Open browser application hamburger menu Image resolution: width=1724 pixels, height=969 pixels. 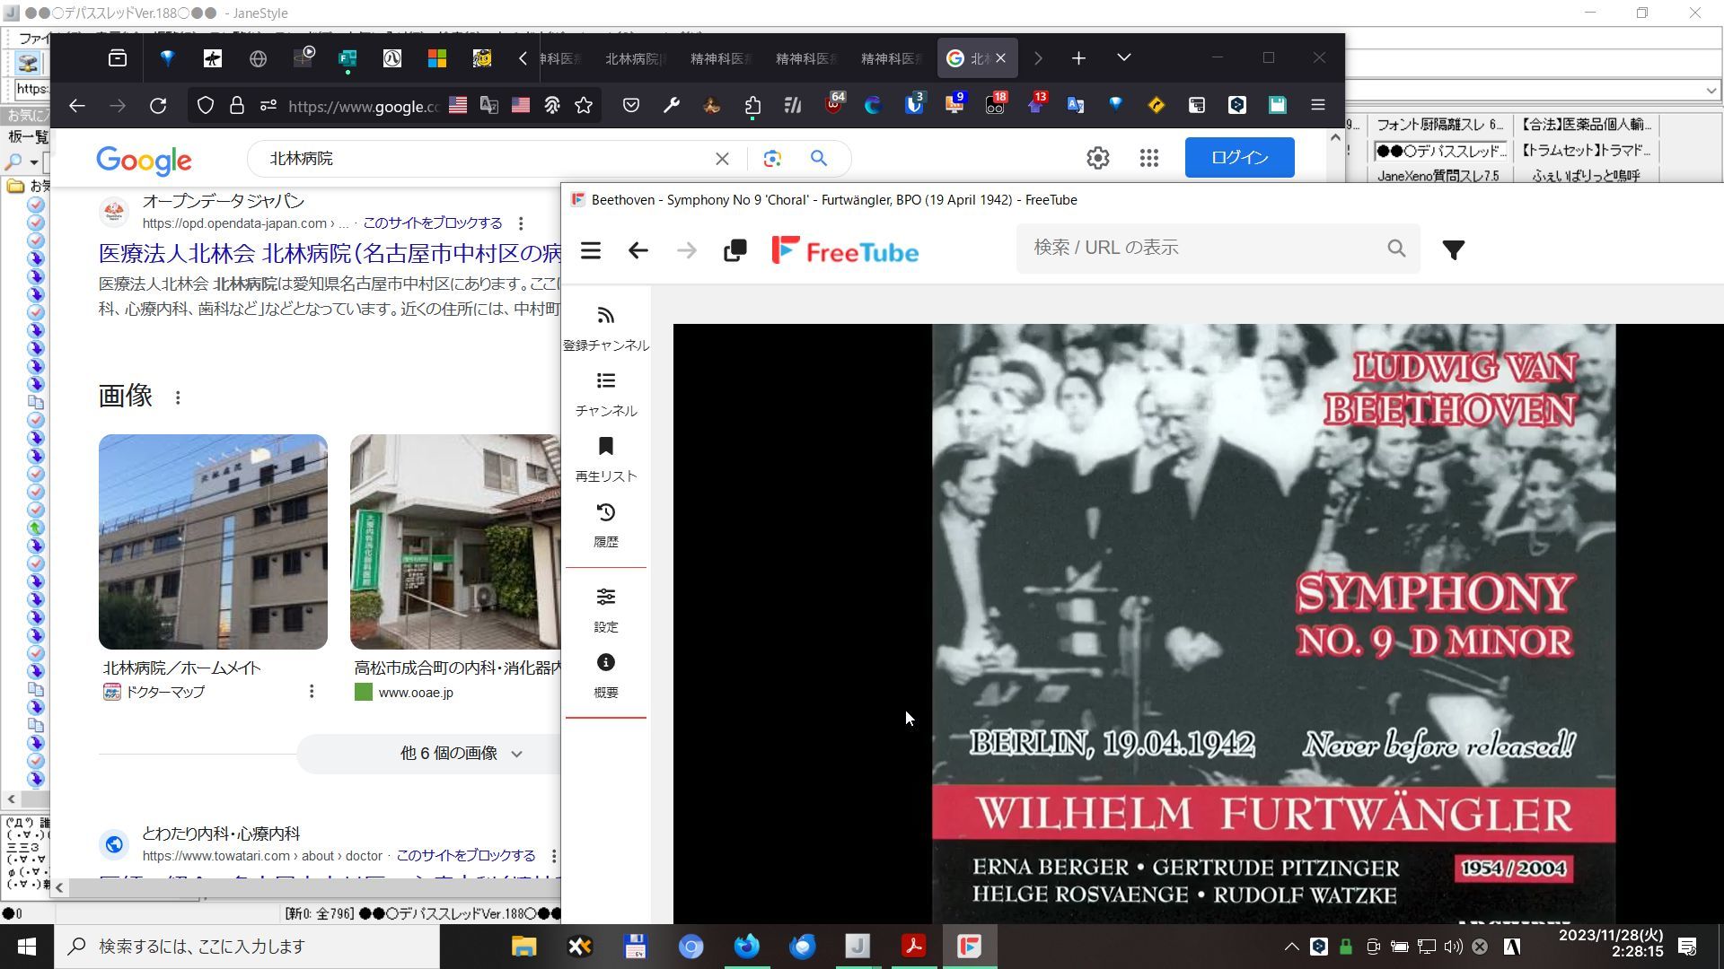pos(1317,106)
